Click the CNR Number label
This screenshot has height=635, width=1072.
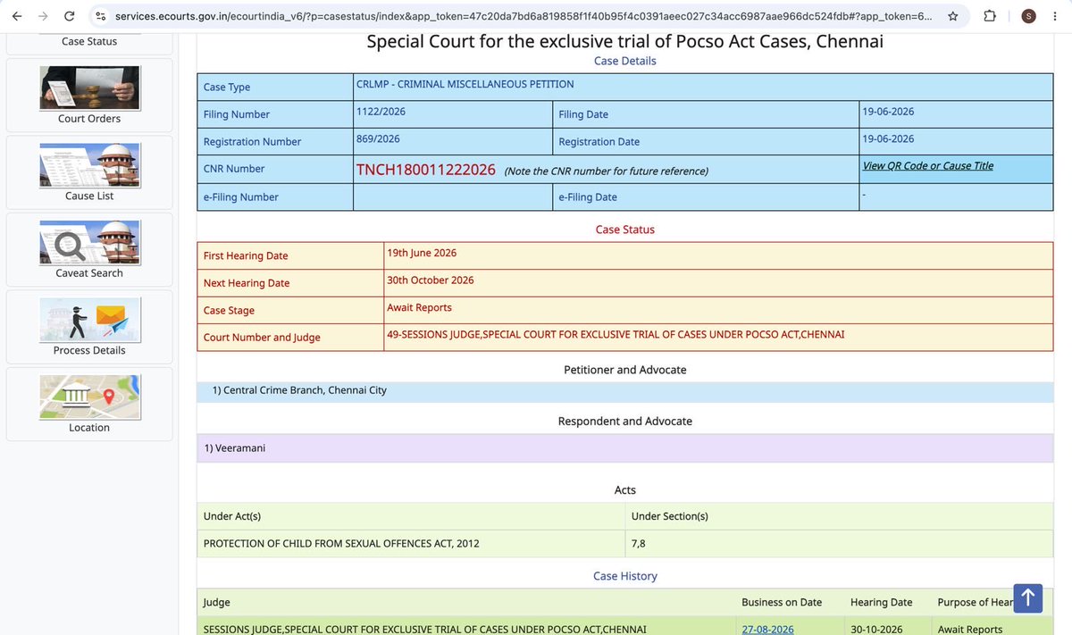click(234, 169)
